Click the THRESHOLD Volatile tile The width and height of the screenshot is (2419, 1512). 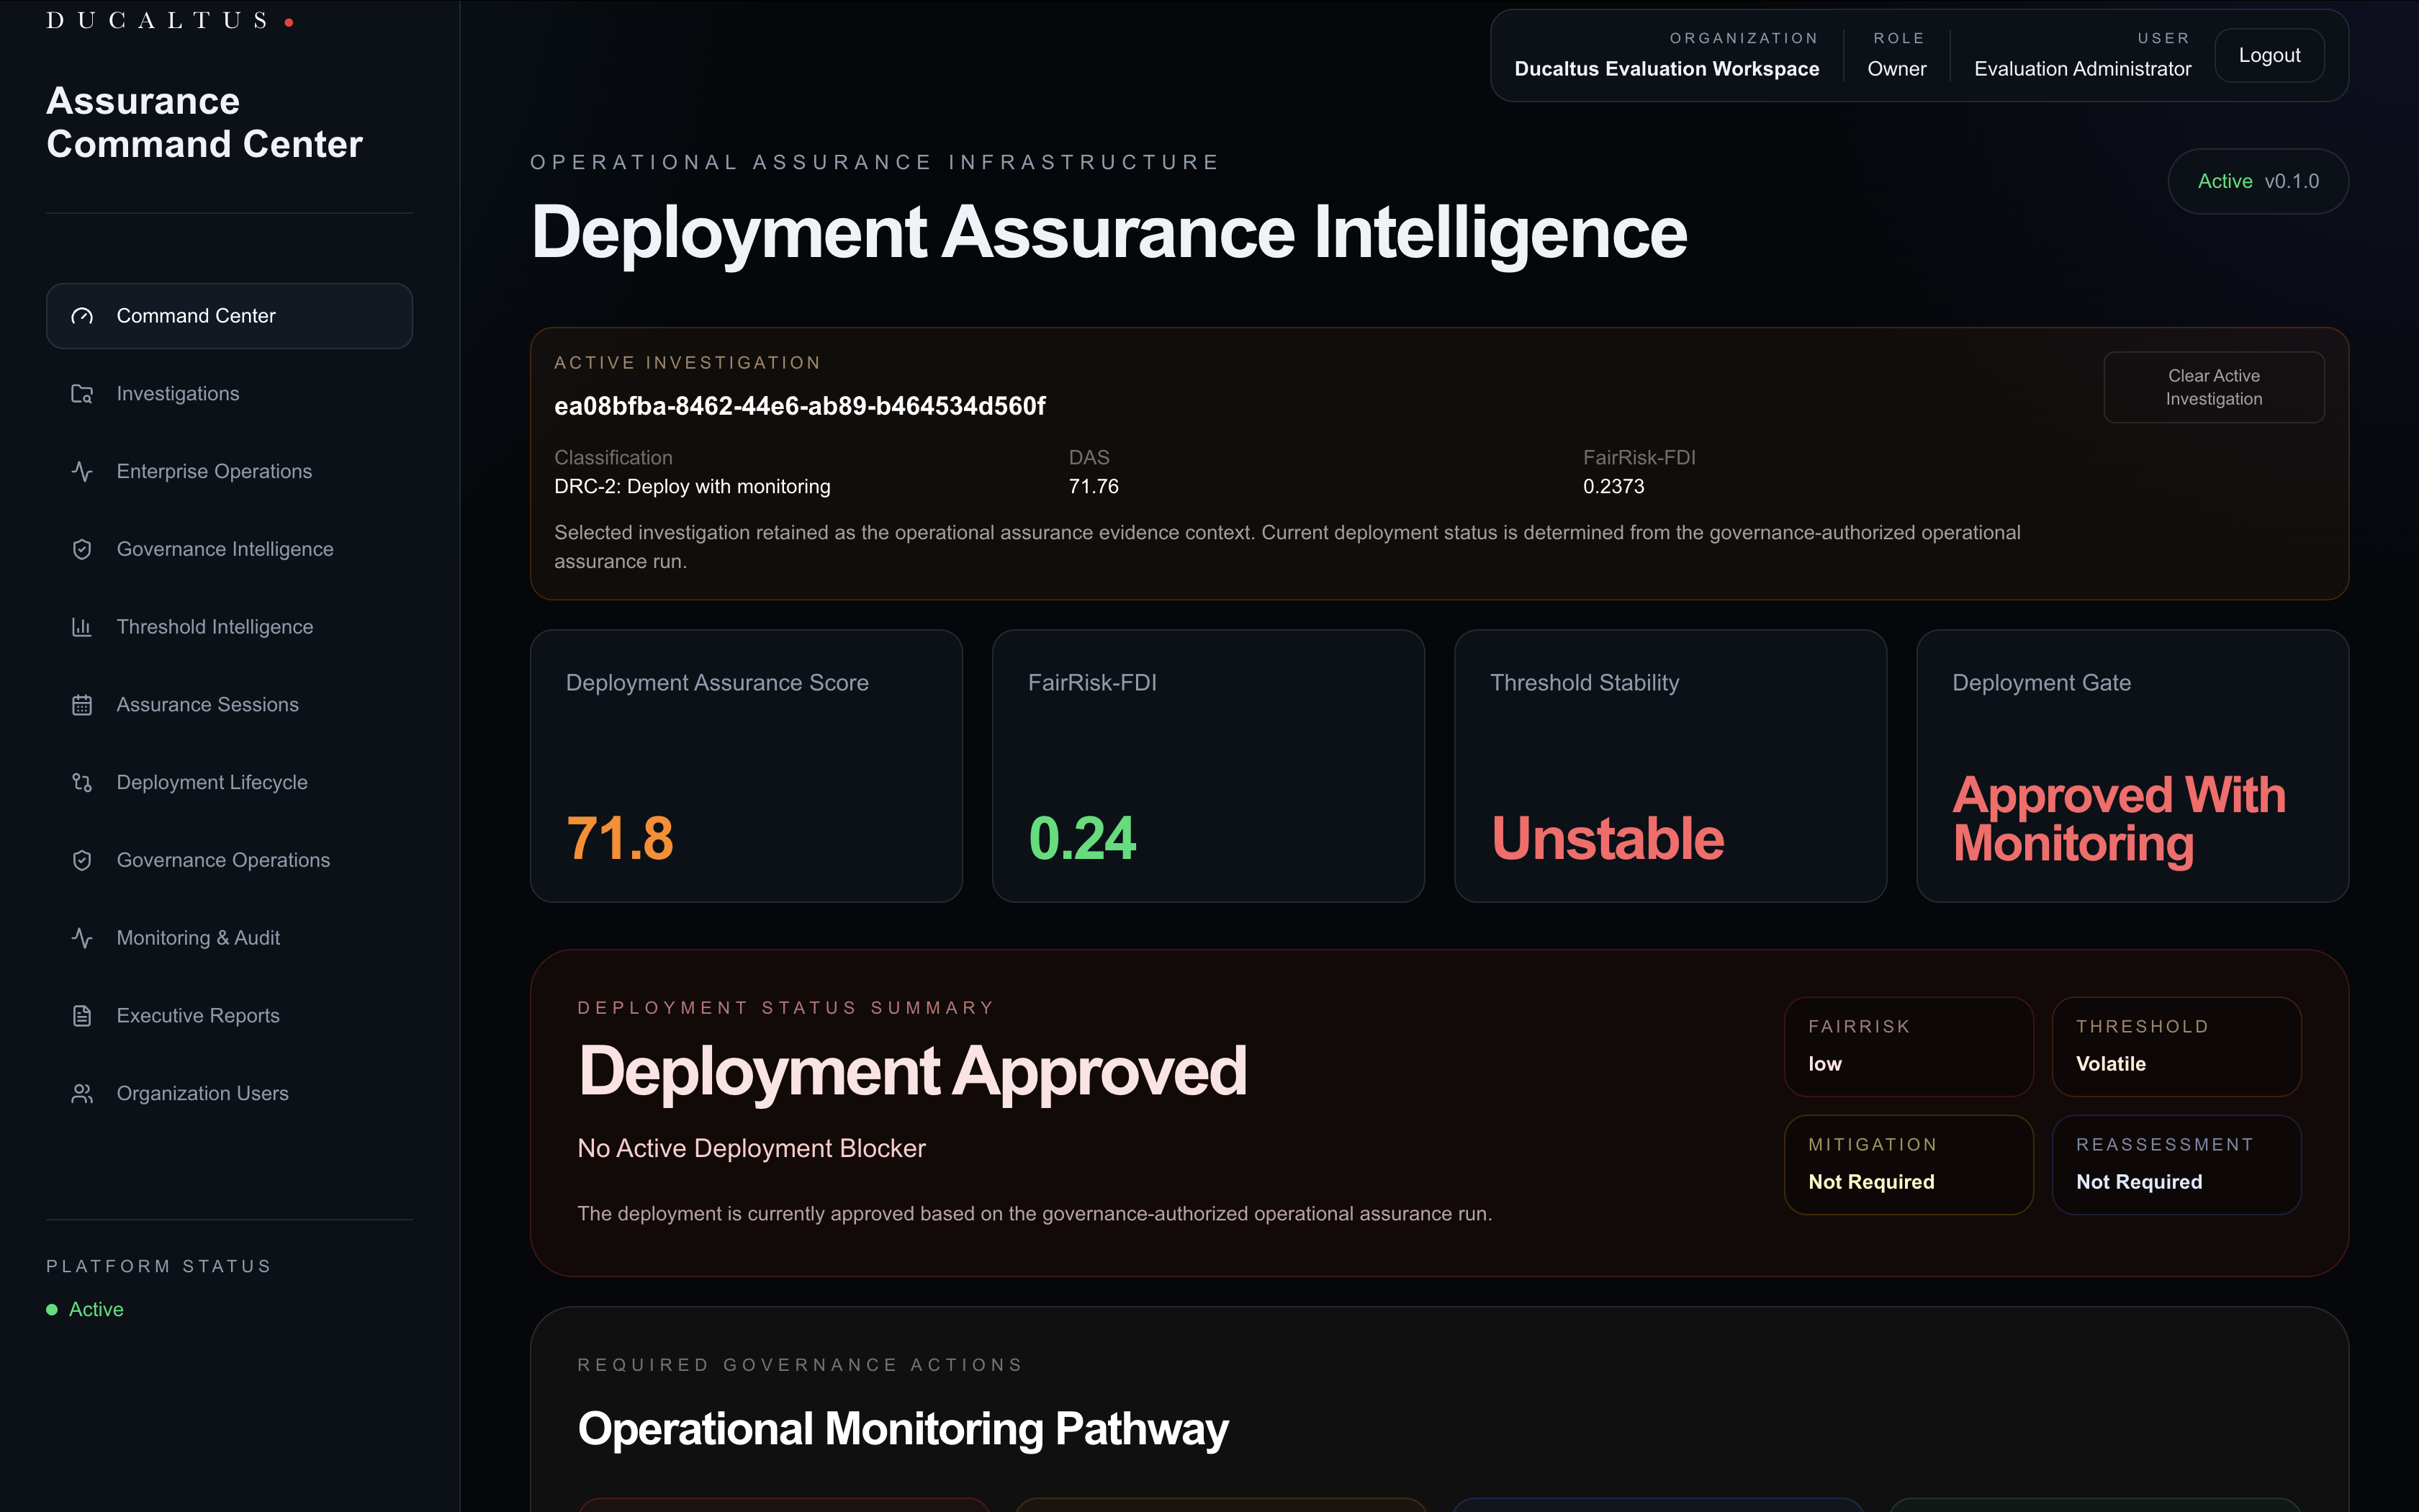point(2176,1047)
